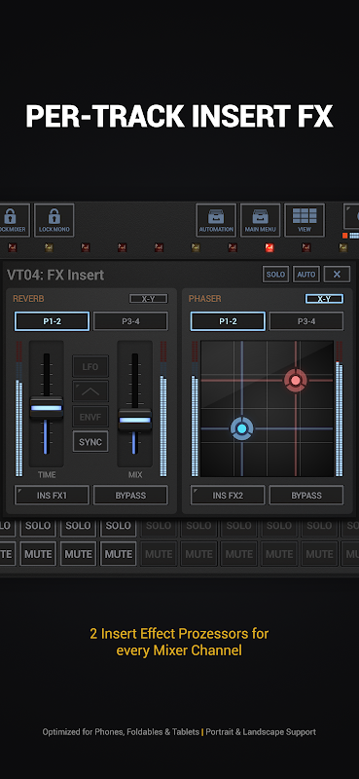Viewport: 359px width, 779px height.
Task: Click the 'Portrait & Landscape Support' footer text
Action: click(x=261, y=732)
